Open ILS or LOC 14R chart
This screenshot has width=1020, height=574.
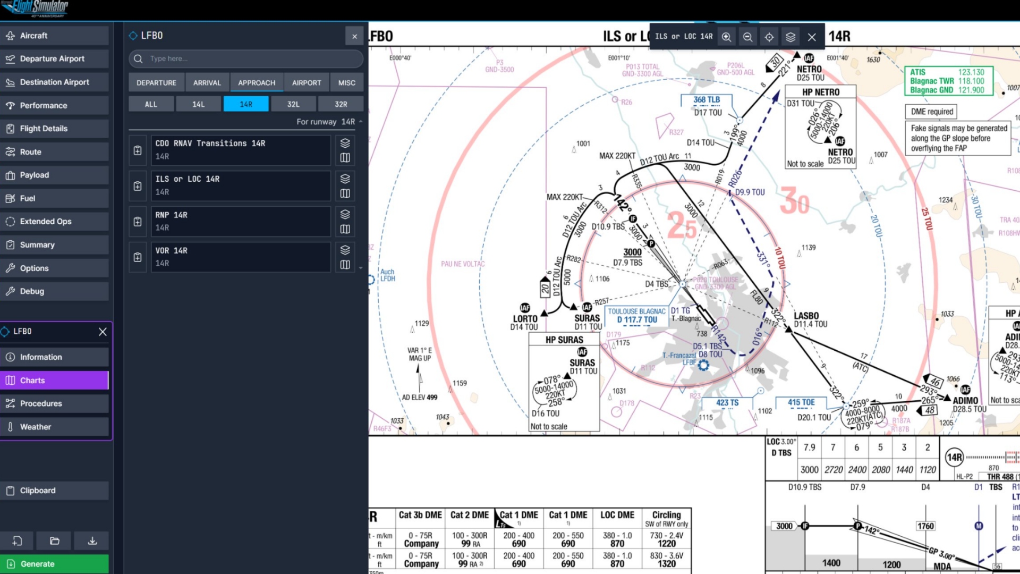(x=241, y=186)
